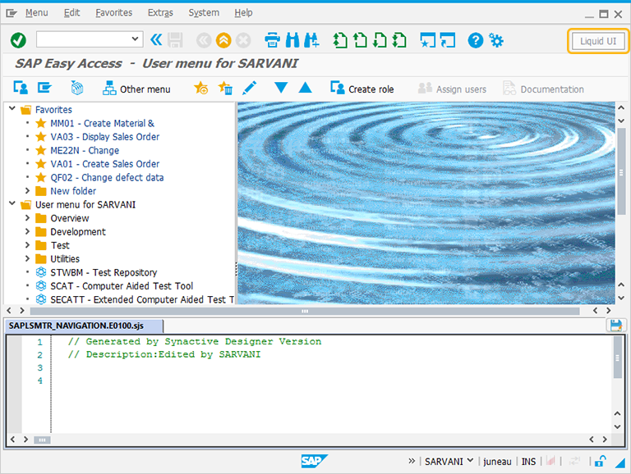631x474 pixels.
Task: Click the Move Favorites Down triangle
Action: 281,87
